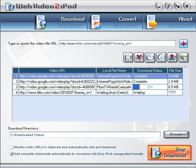This screenshot has height=168, width=196.
Task: Click the red X delete item icon
Action: tap(139, 57)
